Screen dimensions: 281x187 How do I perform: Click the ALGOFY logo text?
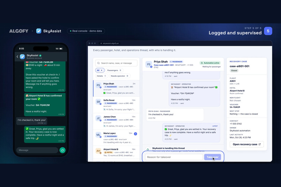pos(18,31)
